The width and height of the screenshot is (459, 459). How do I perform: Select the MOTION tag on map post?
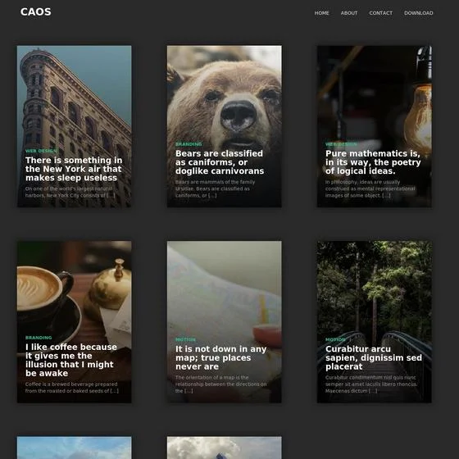pos(185,339)
